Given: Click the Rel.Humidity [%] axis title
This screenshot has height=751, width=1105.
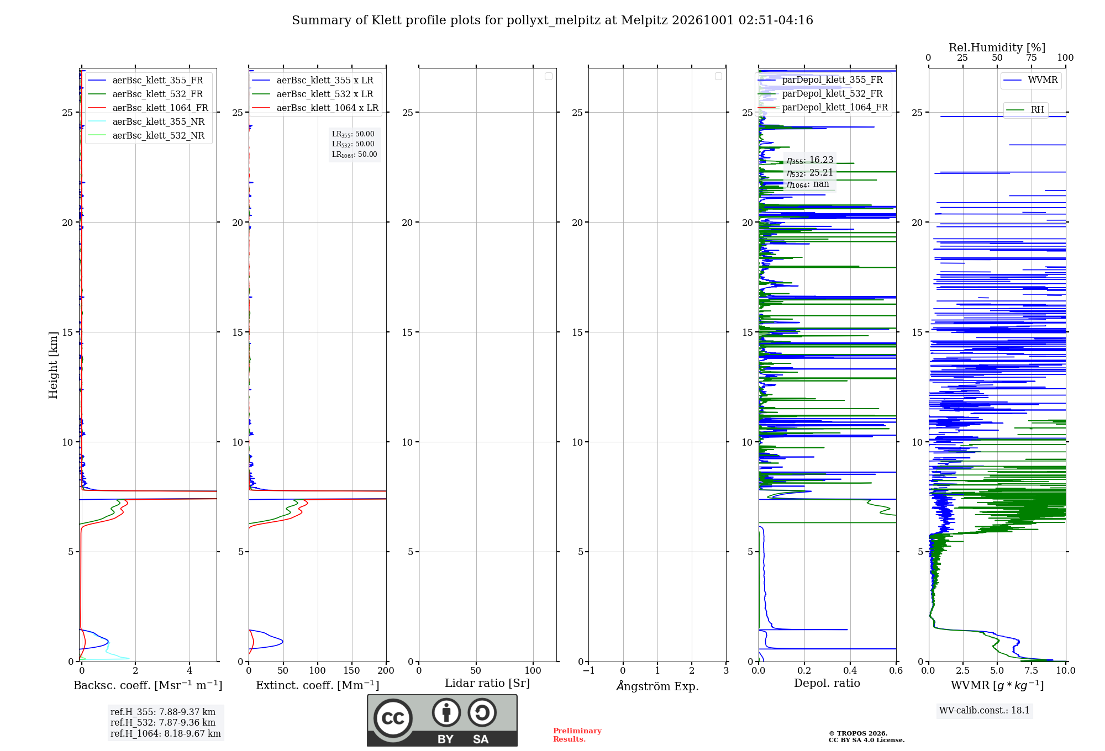Looking at the screenshot, I should pos(997,47).
